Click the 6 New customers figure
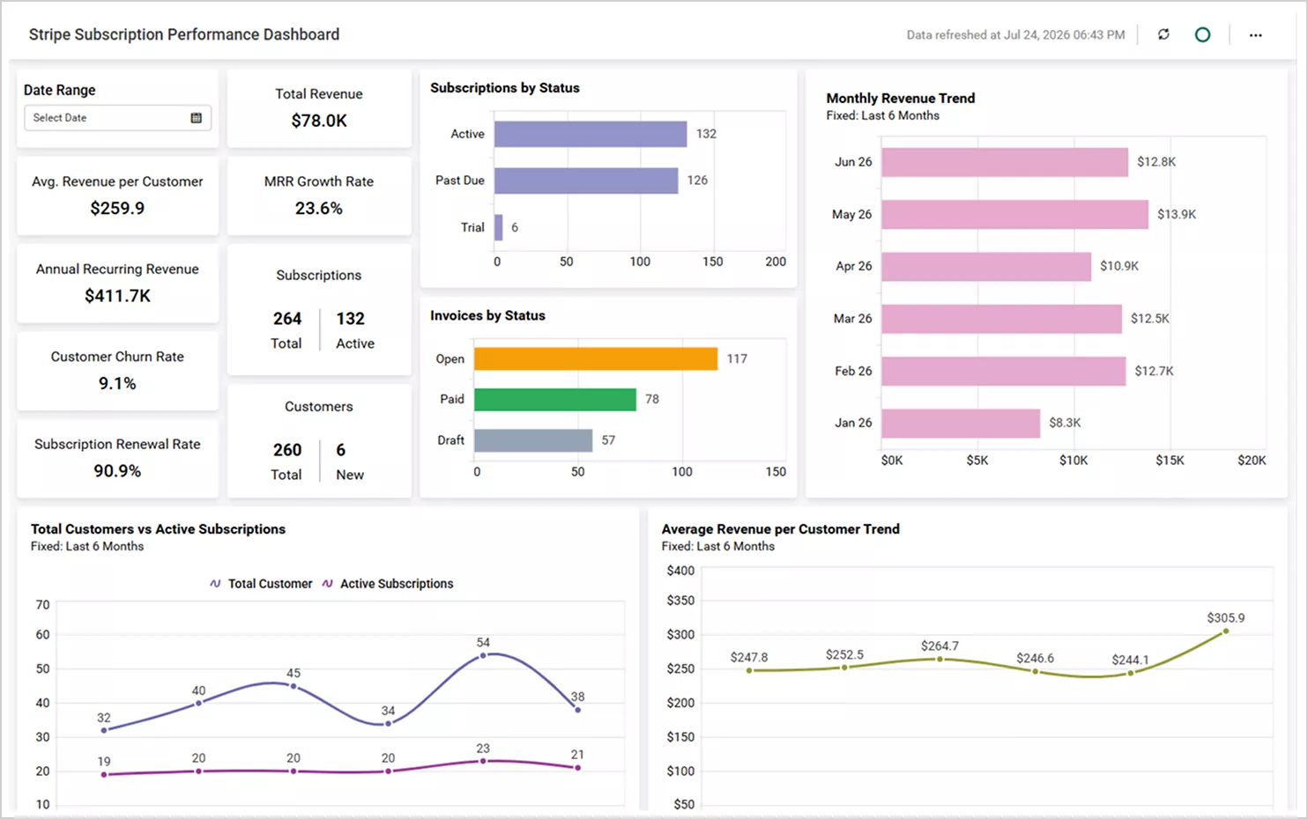 pos(340,450)
